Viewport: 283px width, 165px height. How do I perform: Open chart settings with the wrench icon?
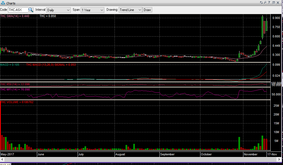coord(265,2)
